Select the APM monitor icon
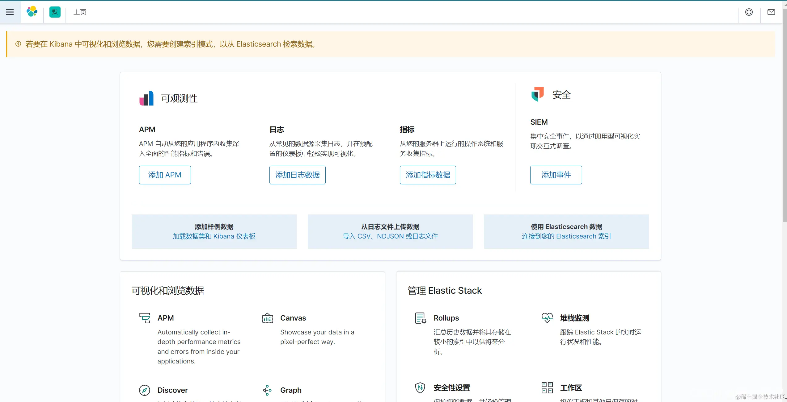The height and width of the screenshot is (402, 787). click(x=145, y=318)
